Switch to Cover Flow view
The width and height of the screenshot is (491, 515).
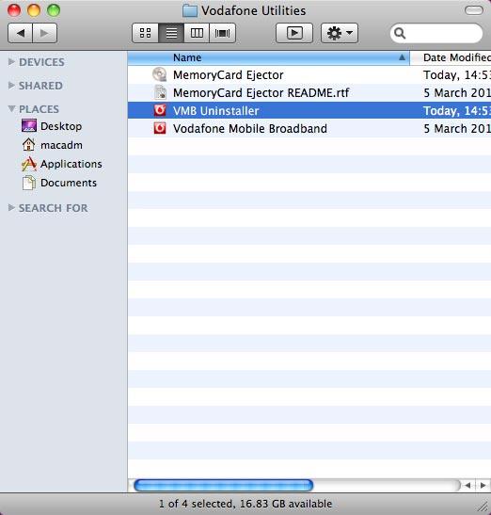click(223, 33)
